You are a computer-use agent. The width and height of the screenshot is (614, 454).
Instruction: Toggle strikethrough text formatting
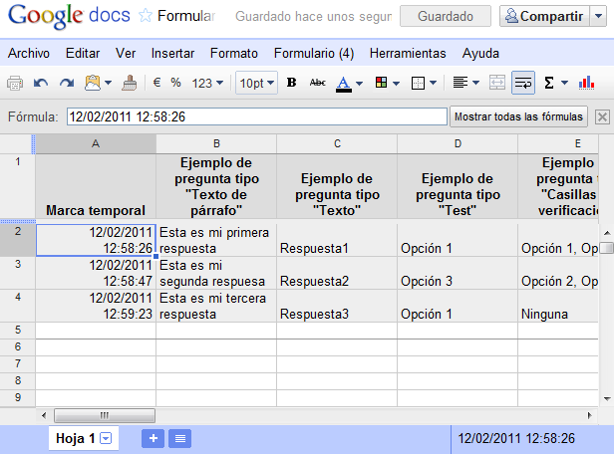[317, 83]
